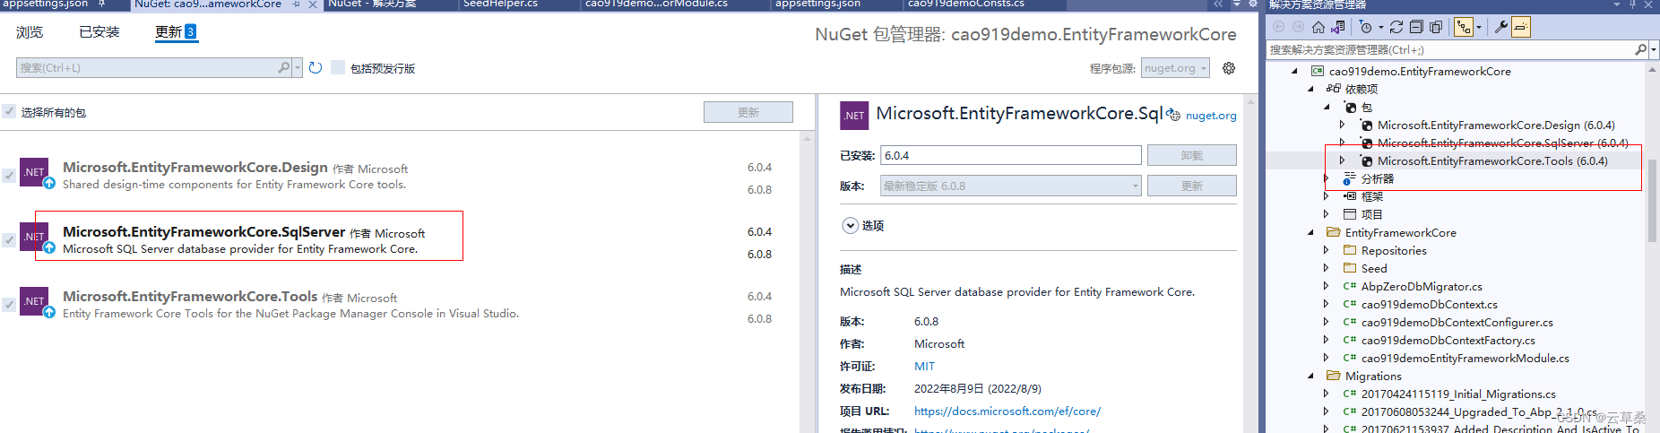Open the package source nuget.org dropdown
The image size is (1660, 433).
[1176, 68]
